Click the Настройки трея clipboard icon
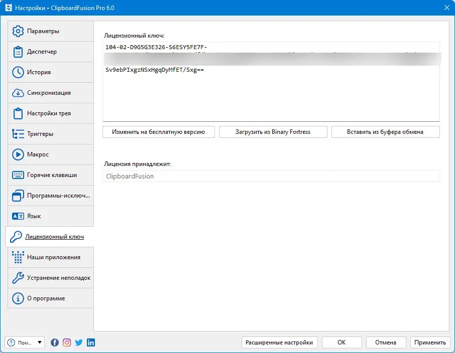Screen dimensions: 455x353 [x=18, y=113]
